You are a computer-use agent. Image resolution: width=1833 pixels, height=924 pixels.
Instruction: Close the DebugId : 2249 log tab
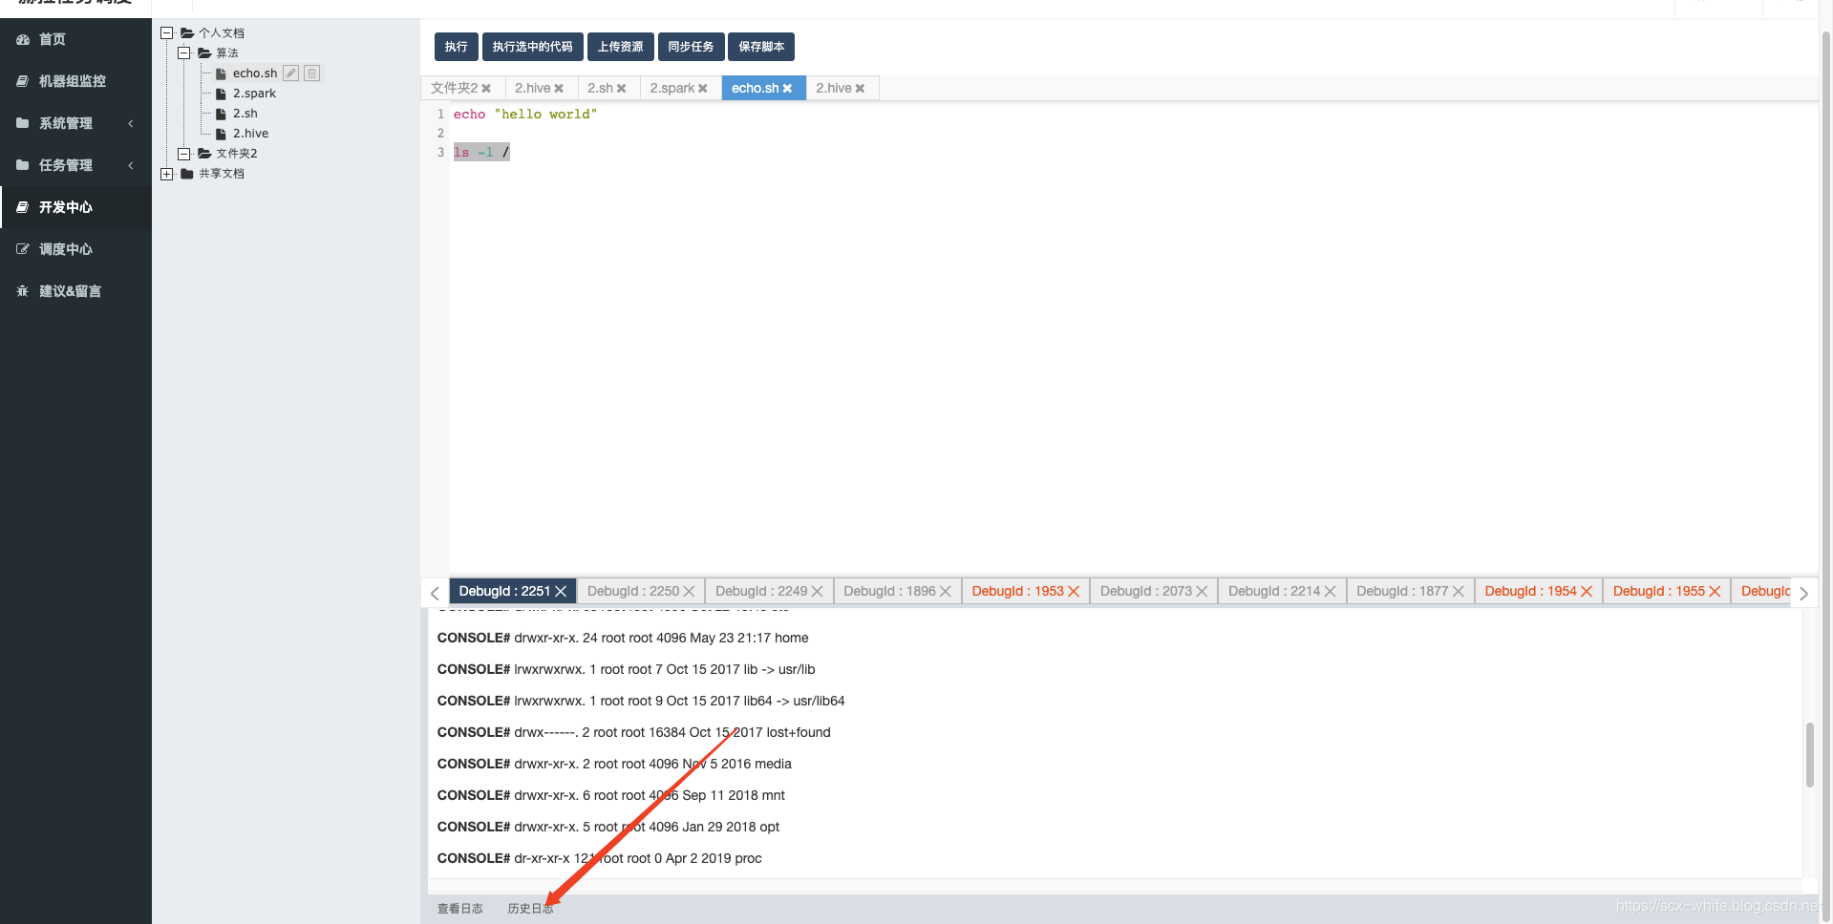(x=817, y=591)
